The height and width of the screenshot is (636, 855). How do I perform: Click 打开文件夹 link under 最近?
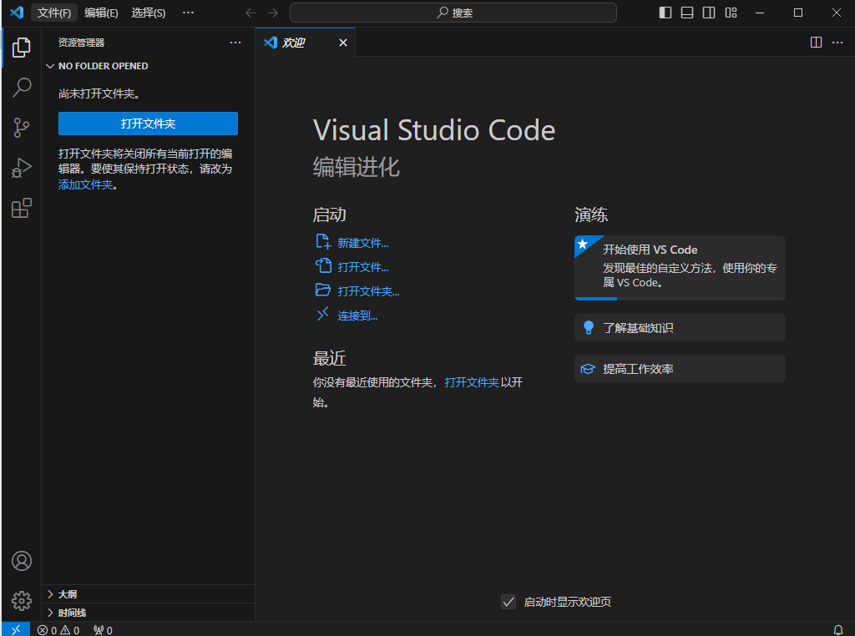pos(472,382)
